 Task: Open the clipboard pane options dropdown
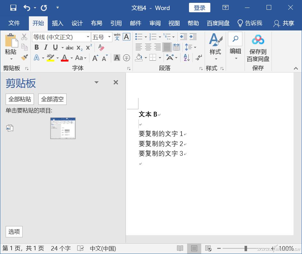[x=96, y=82]
